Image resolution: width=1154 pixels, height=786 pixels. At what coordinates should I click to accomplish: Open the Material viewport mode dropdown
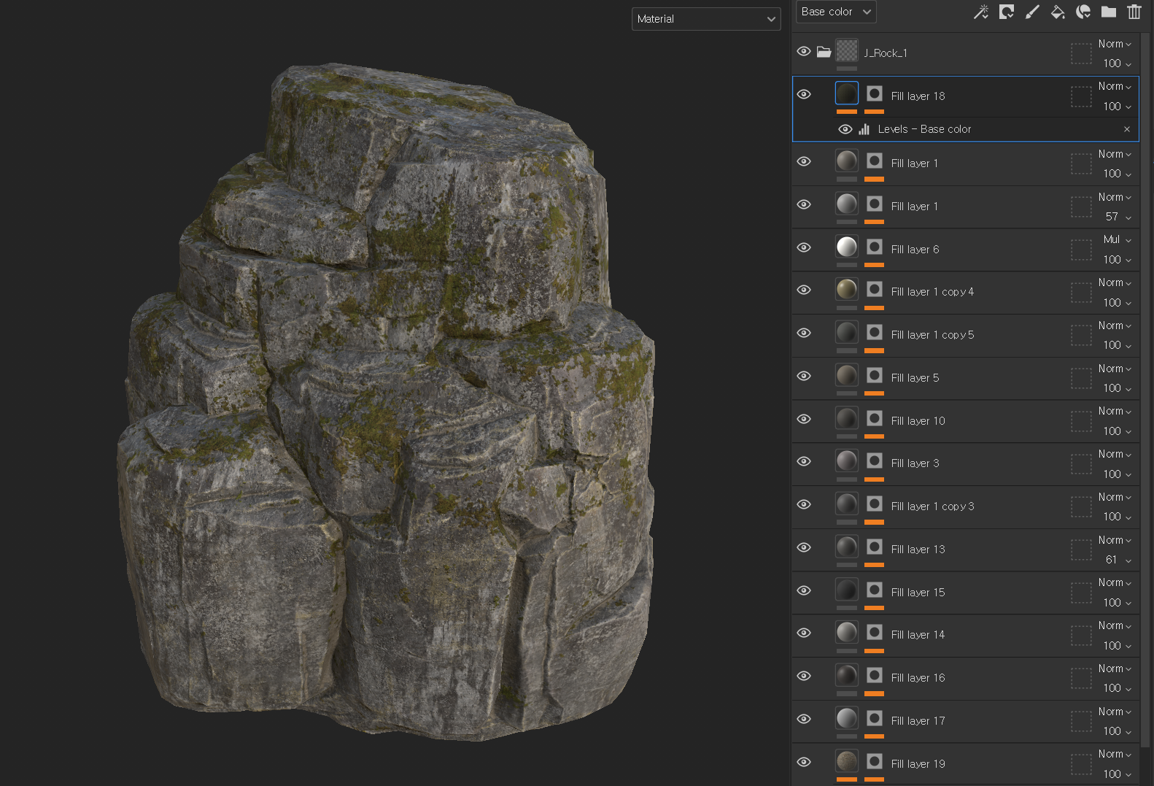coord(705,19)
